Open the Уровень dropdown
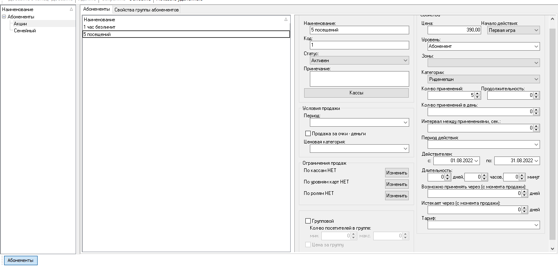The height and width of the screenshot is (266, 558). tap(484, 46)
